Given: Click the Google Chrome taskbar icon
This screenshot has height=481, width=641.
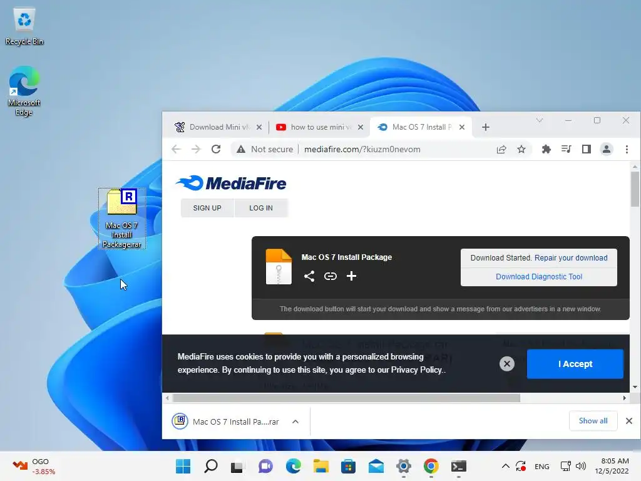Looking at the screenshot, I should click(x=431, y=466).
